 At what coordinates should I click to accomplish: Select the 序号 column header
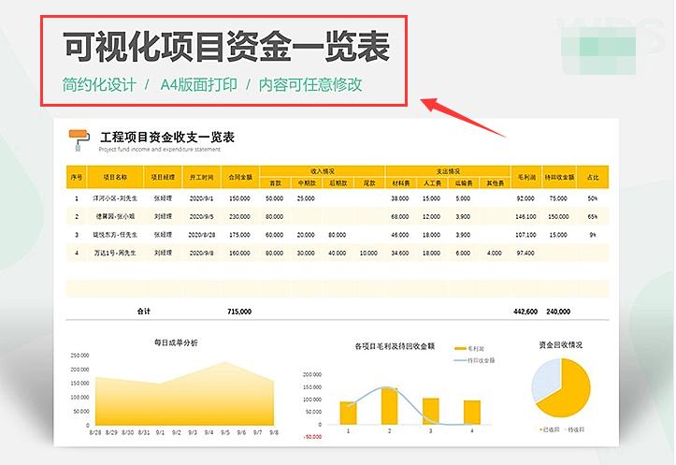point(77,177)
